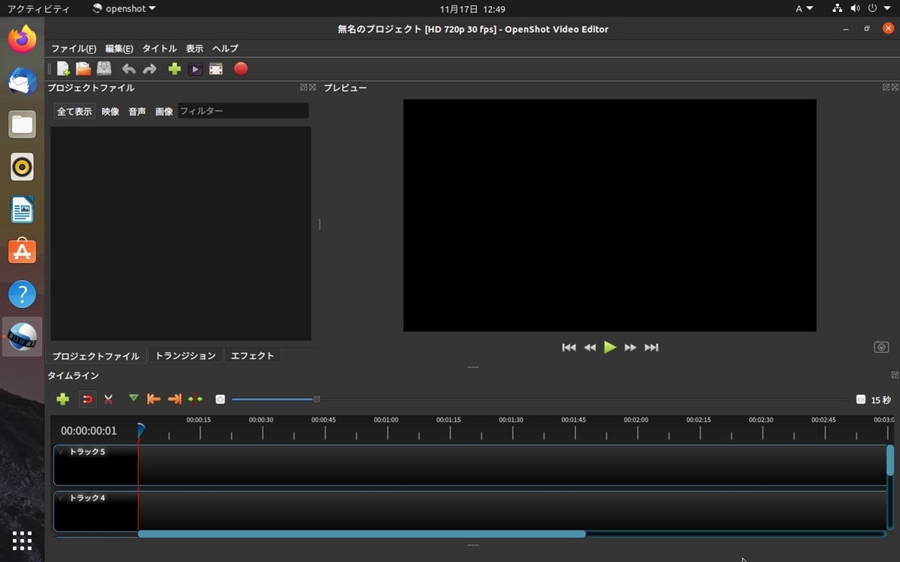Viewport: 900px width, 562px height.
Task: Close the プロジェクトファイル panel
Action: pos(312,87)
